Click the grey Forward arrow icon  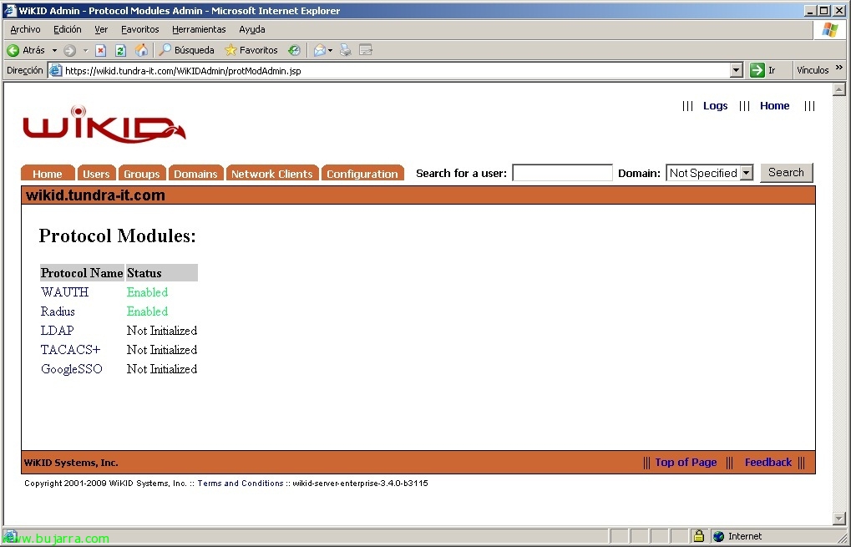click(x=69, y=50)
